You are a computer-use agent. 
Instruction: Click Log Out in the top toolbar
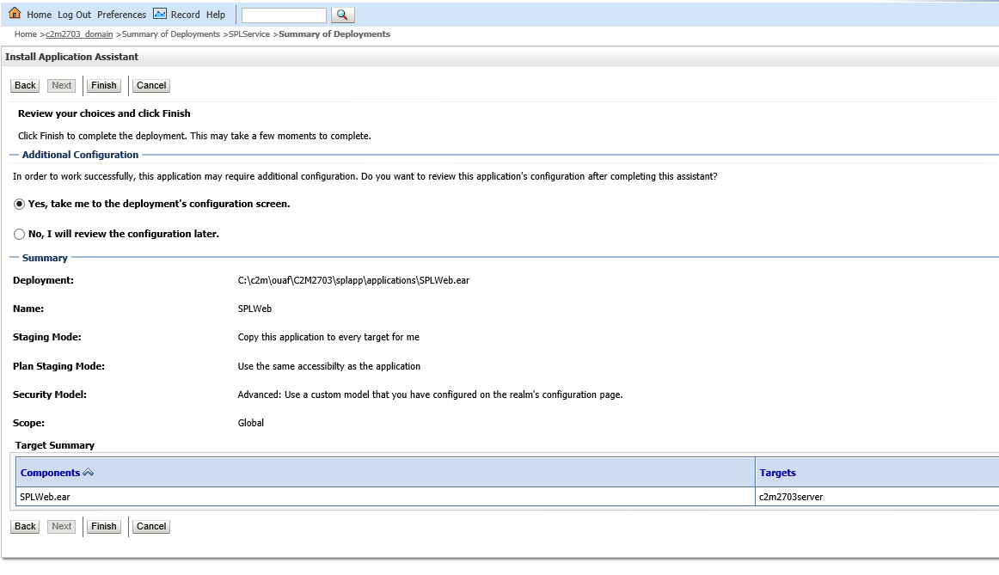click(x=75, y=15)
